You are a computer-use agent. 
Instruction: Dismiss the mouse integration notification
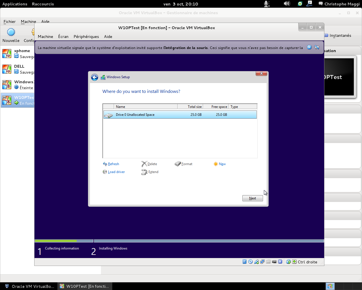pyautogui.click(x=309, y=47)
